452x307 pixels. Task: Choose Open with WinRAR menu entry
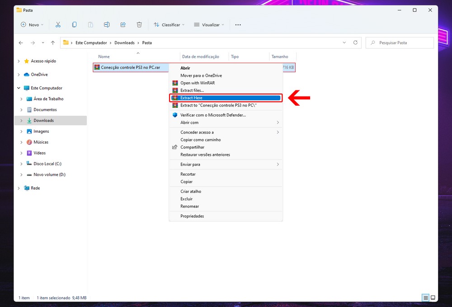(x=198, y=83)
